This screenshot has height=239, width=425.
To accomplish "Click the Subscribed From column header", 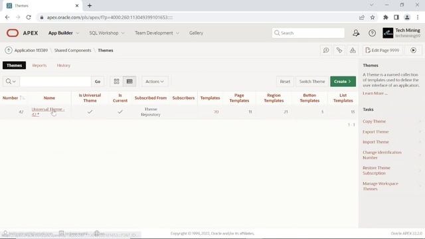I will tap(151, 98).
